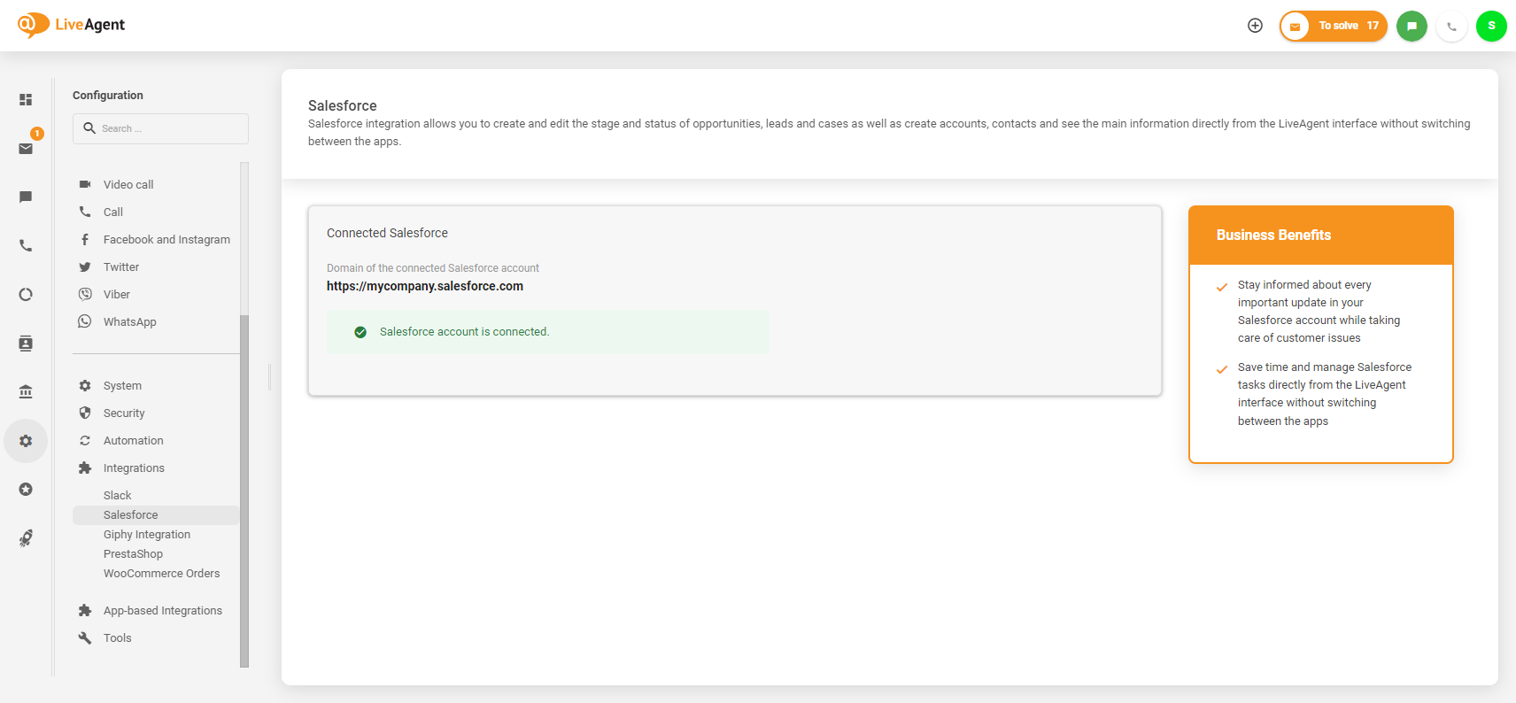The width and height of the screenshot is (1516, 703).
Task: Open the Dashboard icon in left sidebar
Action: [x=26, y=100]
